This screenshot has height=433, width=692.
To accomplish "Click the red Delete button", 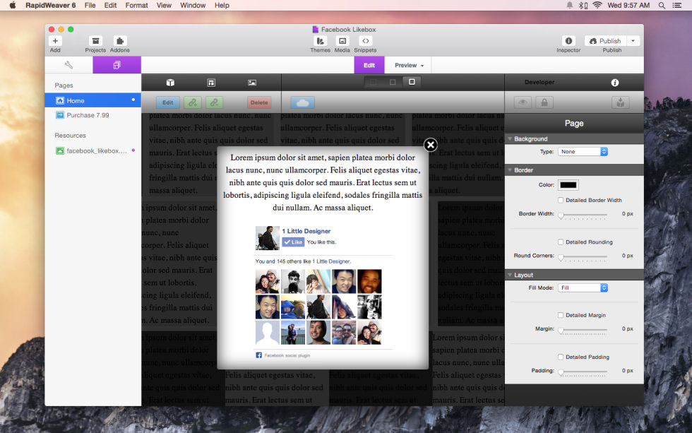I will click(x=259, y=102).
